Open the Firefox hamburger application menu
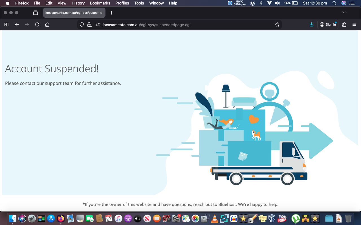Image resolution: width=361 pixels, height=225 pixels. click(x=354, y=25)
